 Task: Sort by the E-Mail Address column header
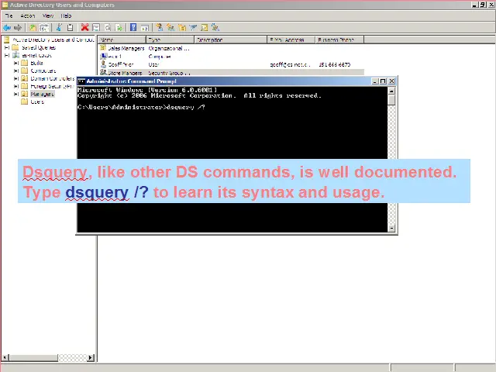tap(291, 40)
